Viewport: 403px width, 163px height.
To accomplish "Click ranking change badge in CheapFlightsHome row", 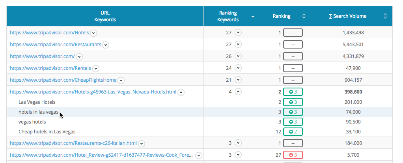I will (293, 80).
